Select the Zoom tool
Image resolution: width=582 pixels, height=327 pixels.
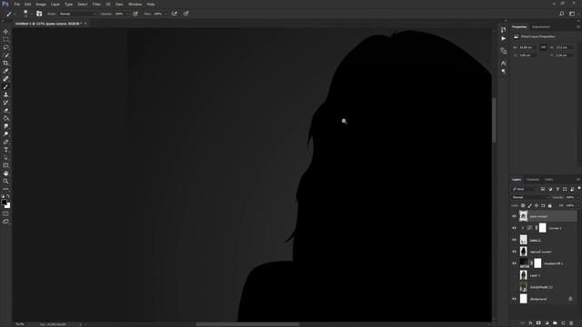point(5,182)
